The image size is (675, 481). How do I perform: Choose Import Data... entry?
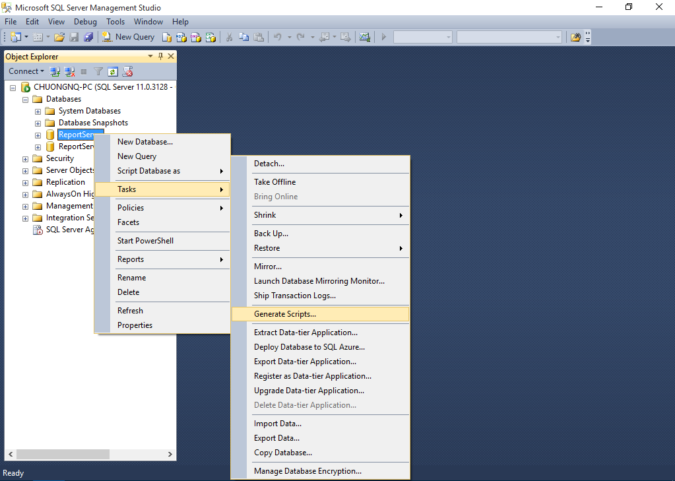(x=320, y=424)
